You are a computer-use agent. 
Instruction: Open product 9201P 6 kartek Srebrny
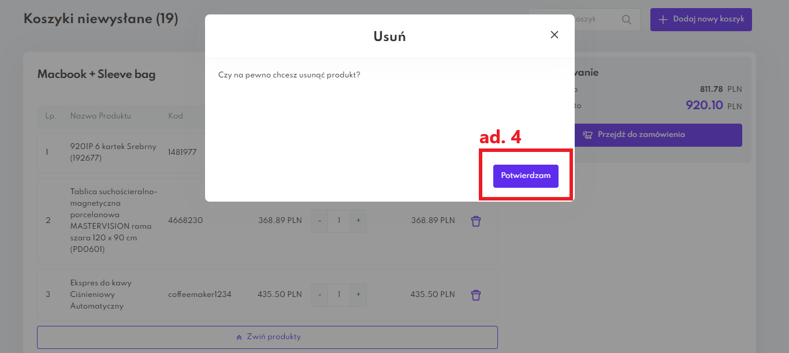click(113, 152)
